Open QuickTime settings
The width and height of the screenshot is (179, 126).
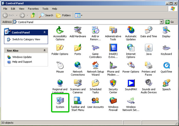pos(166,67)
